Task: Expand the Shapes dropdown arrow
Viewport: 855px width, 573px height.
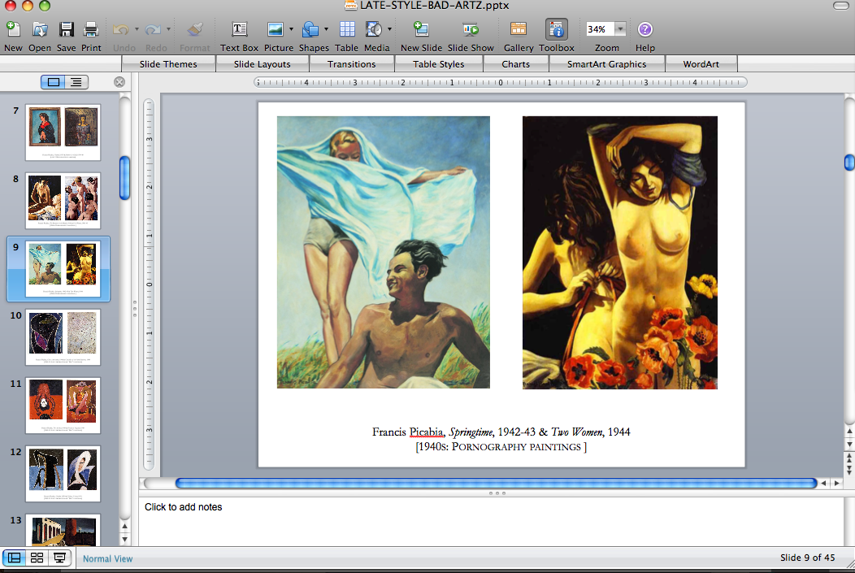Action: coord(327,29)
